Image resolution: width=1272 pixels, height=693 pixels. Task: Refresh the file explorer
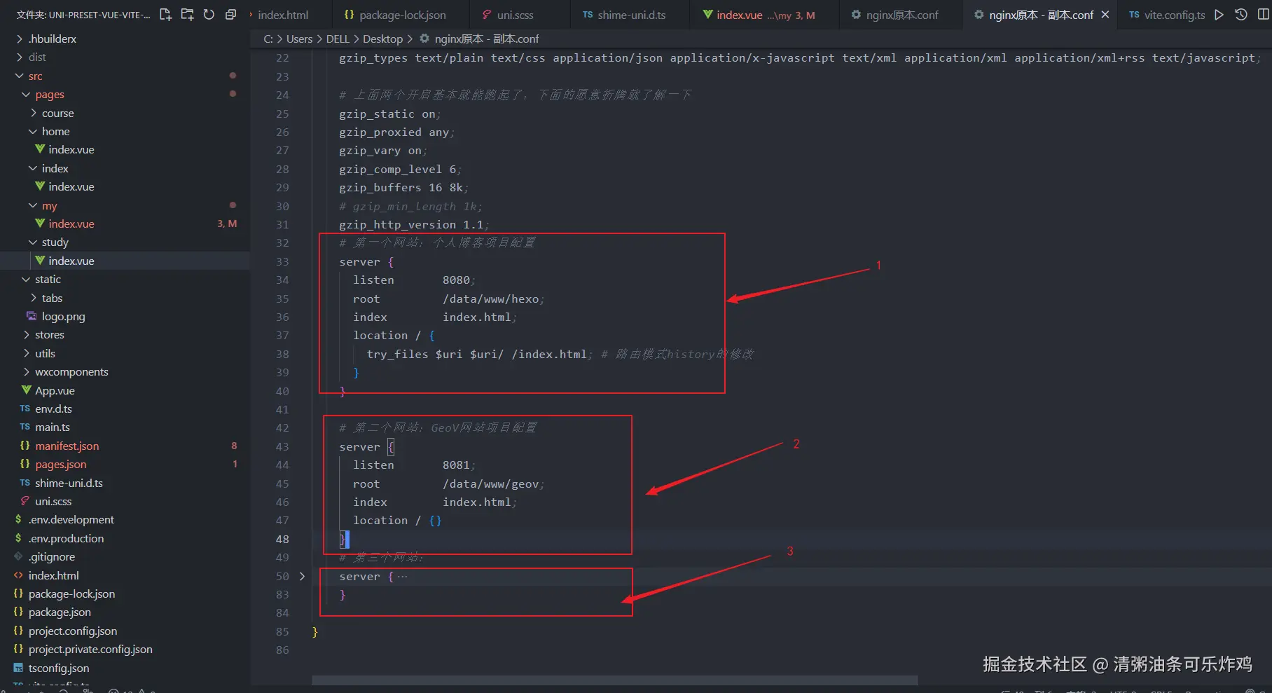click(209, 15)
